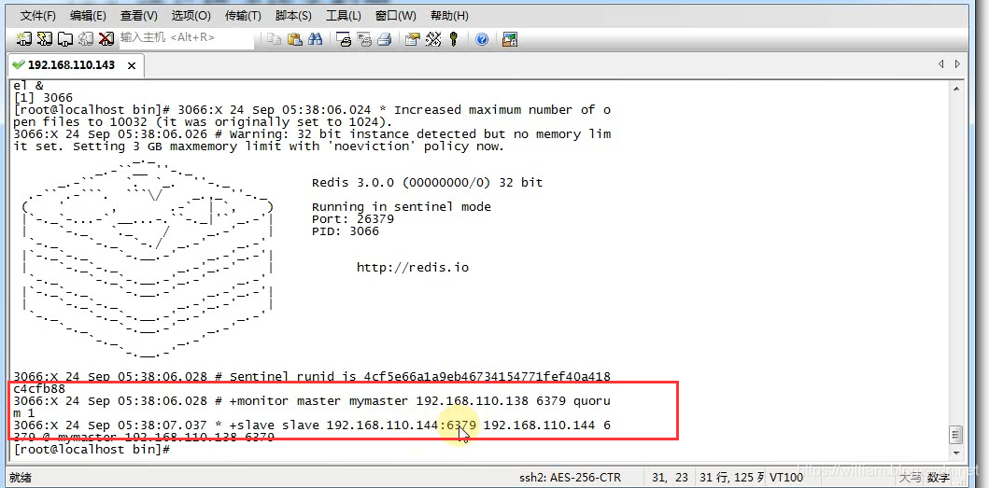This screenshot has height=488, width=989.
Task: Click the http://redis.io text in terminal
Action: click(x=413, y=268)
